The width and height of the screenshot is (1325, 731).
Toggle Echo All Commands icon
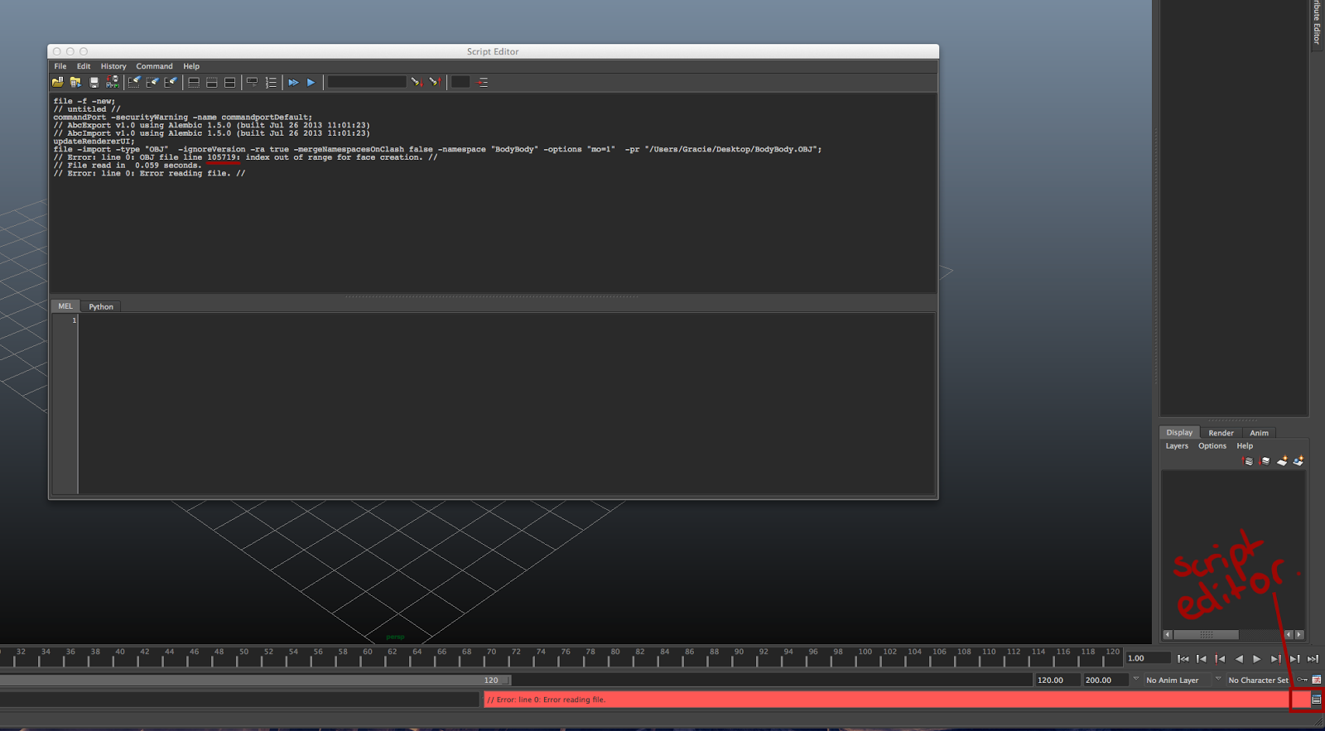tap(252, 82)
